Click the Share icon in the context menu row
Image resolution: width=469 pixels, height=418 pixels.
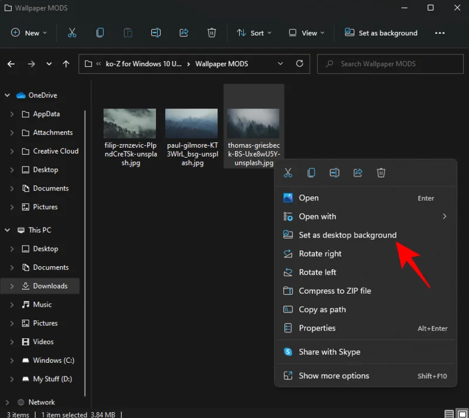click(x=357, y=172)
